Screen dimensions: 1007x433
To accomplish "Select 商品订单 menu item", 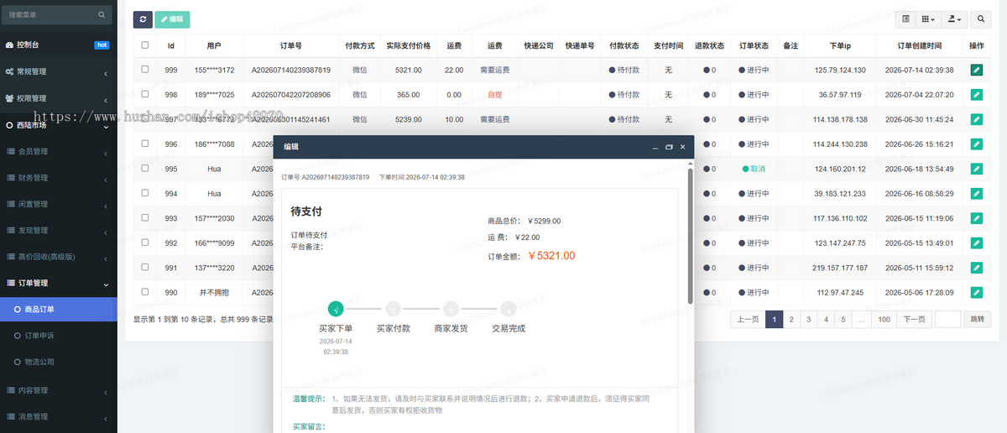I will (59, 309).
